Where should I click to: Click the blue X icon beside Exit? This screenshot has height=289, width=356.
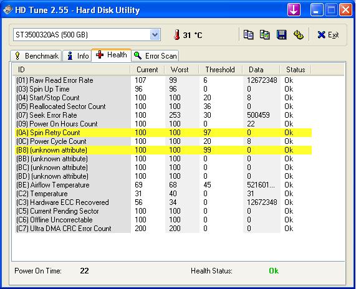coord(321,35)
